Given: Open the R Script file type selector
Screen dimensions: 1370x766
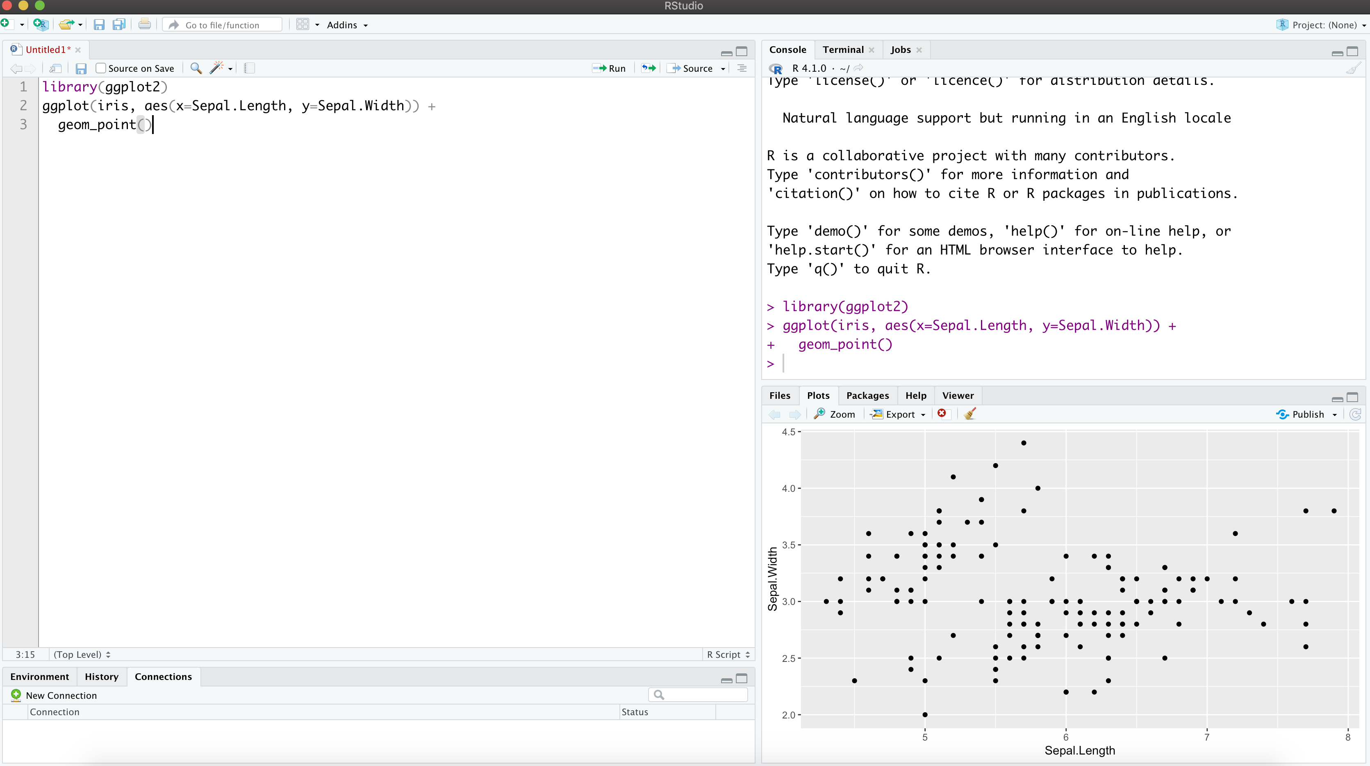Looking at the screenshot, I should (x=728, y=655).
